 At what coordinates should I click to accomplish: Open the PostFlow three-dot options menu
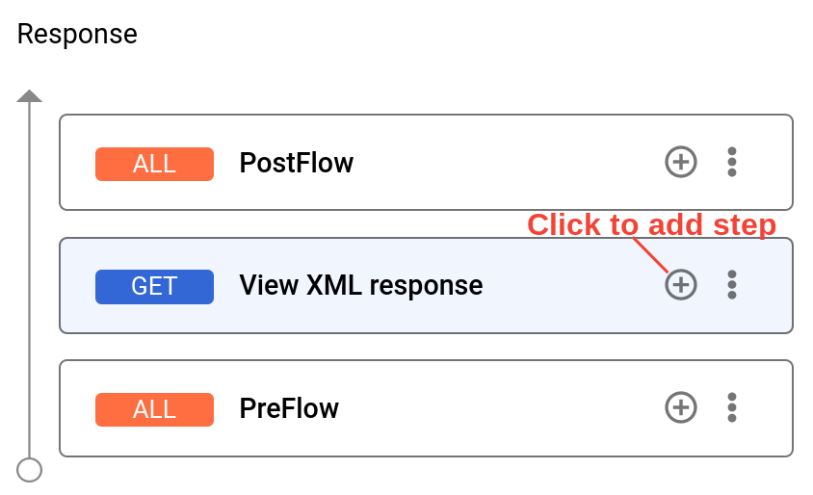[x=732, y=162]
